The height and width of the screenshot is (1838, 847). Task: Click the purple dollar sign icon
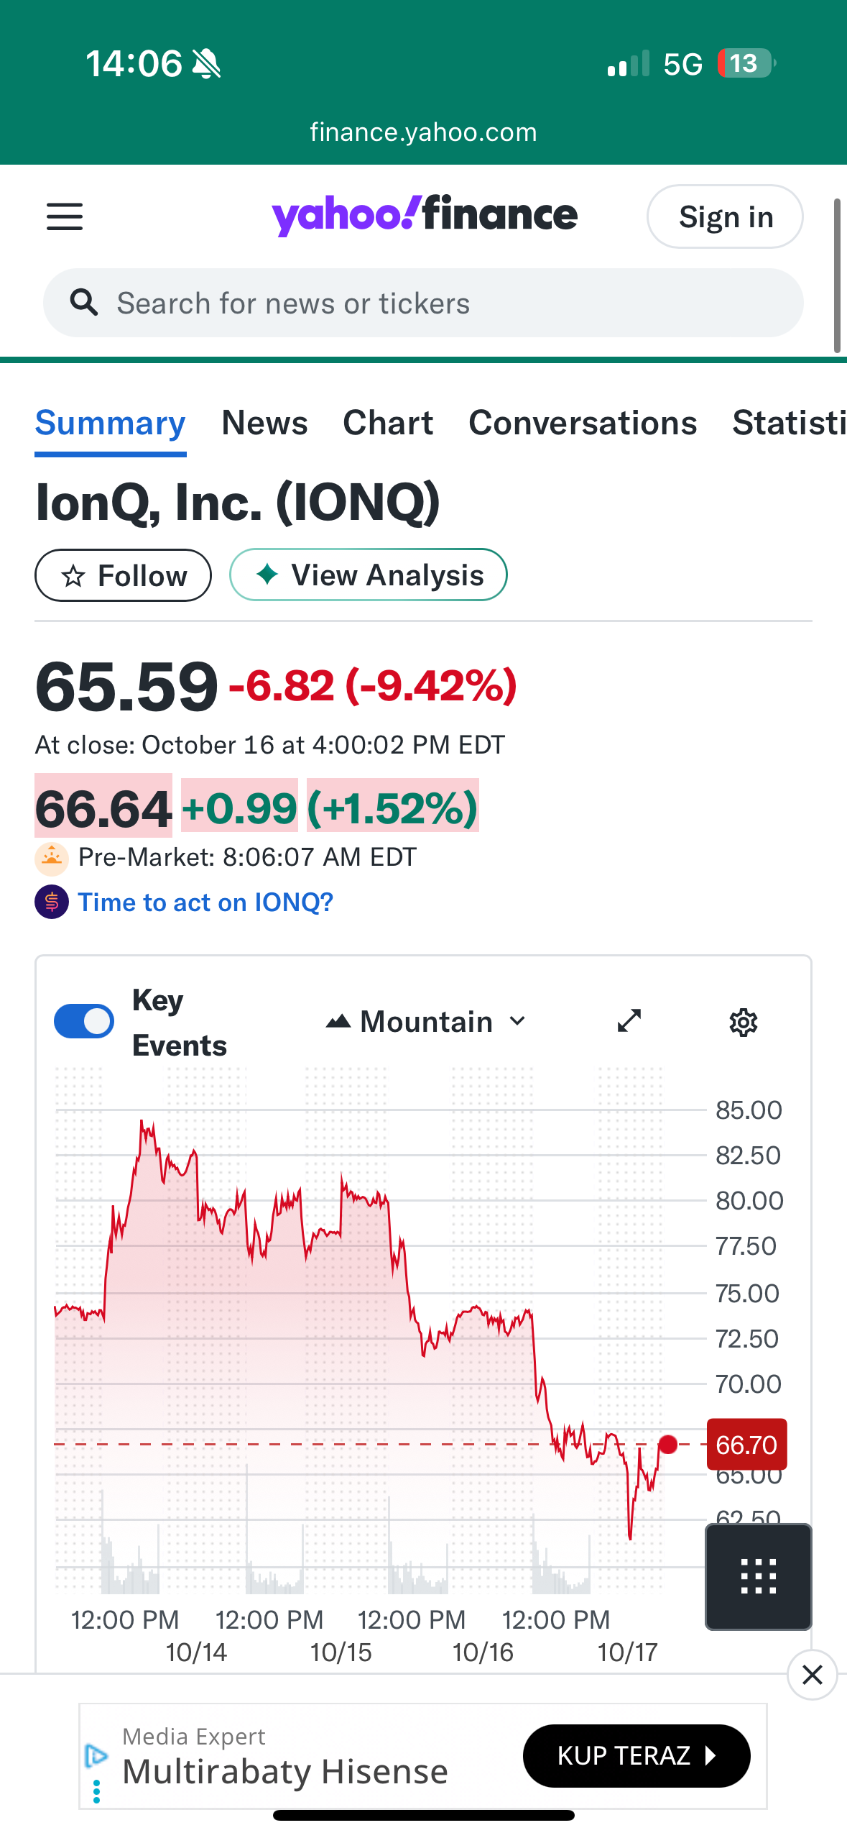point(52,902)
